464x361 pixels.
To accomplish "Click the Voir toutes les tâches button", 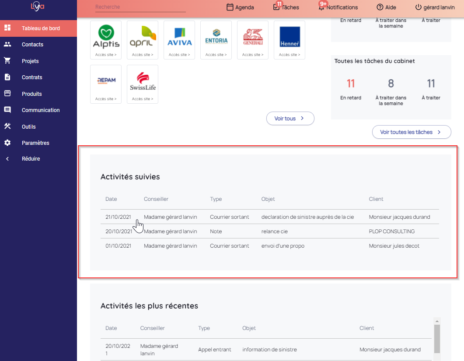I will (411, 132).
